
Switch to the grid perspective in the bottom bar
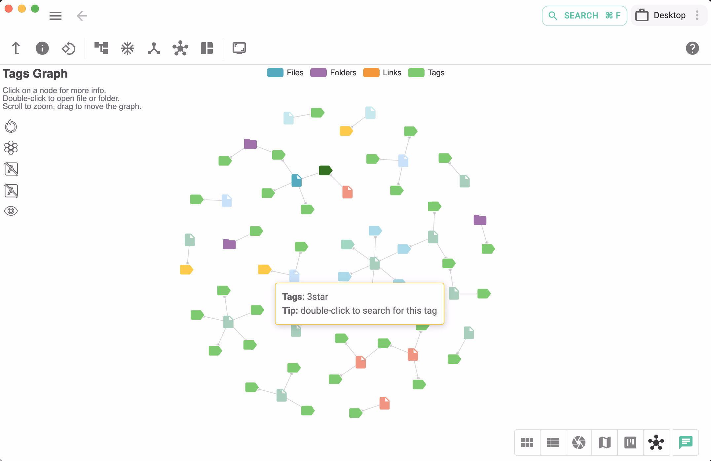(x=527, y=443)
